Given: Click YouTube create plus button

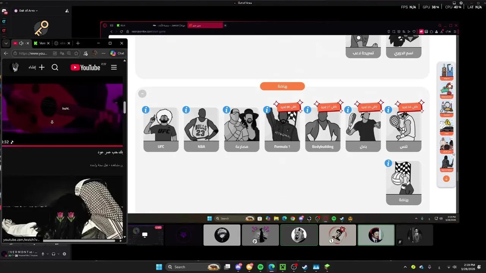Looking at the screenshot, I should 42,67.
